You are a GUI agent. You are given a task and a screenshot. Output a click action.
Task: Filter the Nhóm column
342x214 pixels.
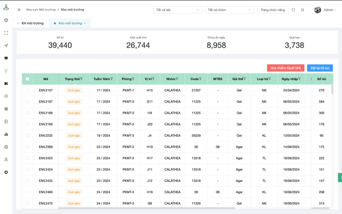pos(177,79)
